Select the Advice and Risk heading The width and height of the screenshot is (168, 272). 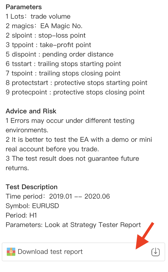pyautogui.click(x=31, y=111)
